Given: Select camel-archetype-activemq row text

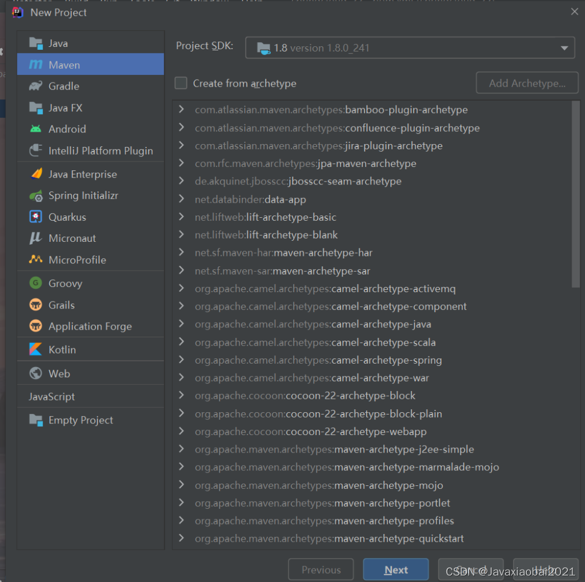Looking at the screenshot, I should click(x=325, y=289).
